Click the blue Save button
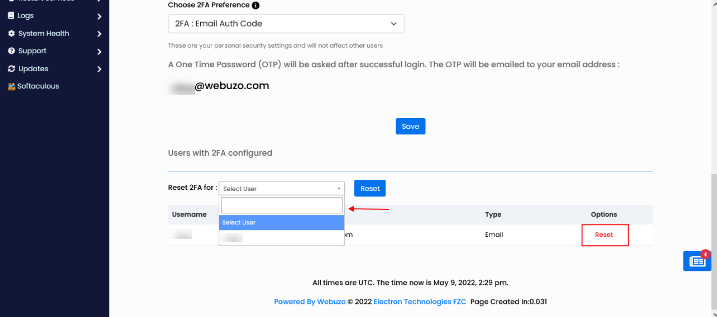Image resolution: width=717 pixels, height=317 pixels. [x=410, y=126]
